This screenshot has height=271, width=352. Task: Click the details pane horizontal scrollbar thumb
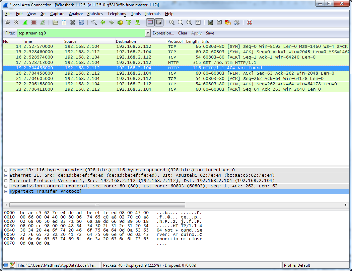[97, 205]
